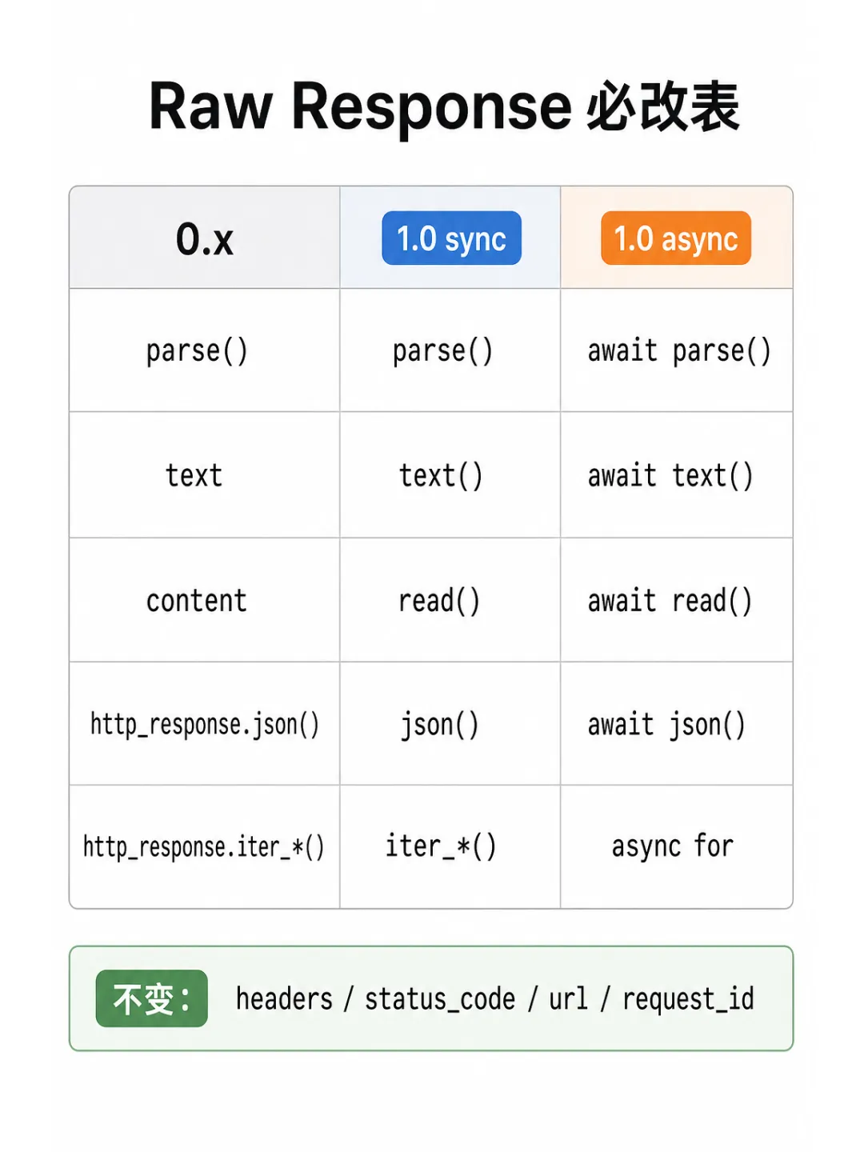Click the headers / status_code text

point(376,998)
